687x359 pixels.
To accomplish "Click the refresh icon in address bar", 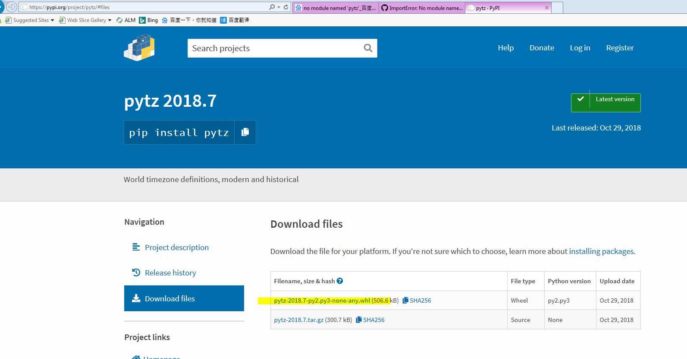I will click(286, 7).
